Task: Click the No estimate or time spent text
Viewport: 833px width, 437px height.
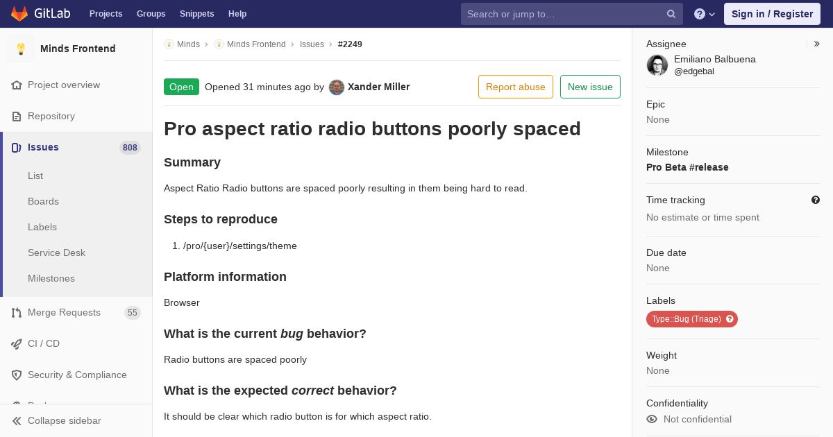Action: (x=702, y=218)
